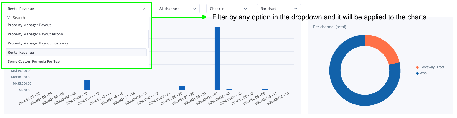Toggle Vrbo legend blue dot
The height and width of the screenshot is (118, 457).
(417, 73)
